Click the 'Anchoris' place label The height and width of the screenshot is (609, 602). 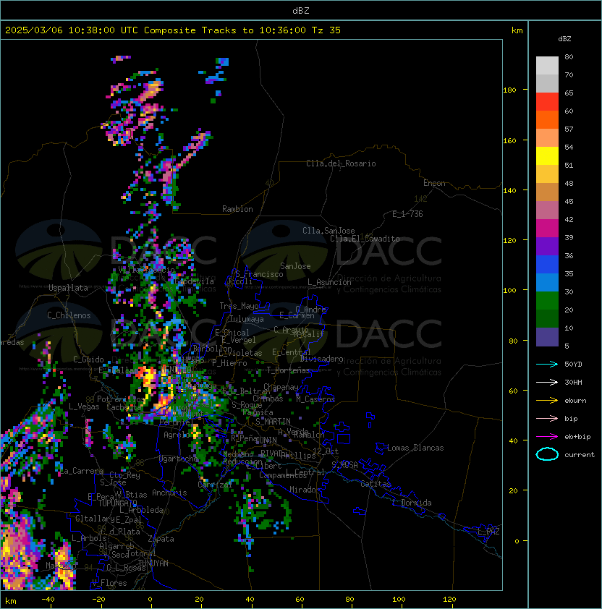tap(169, 493)
